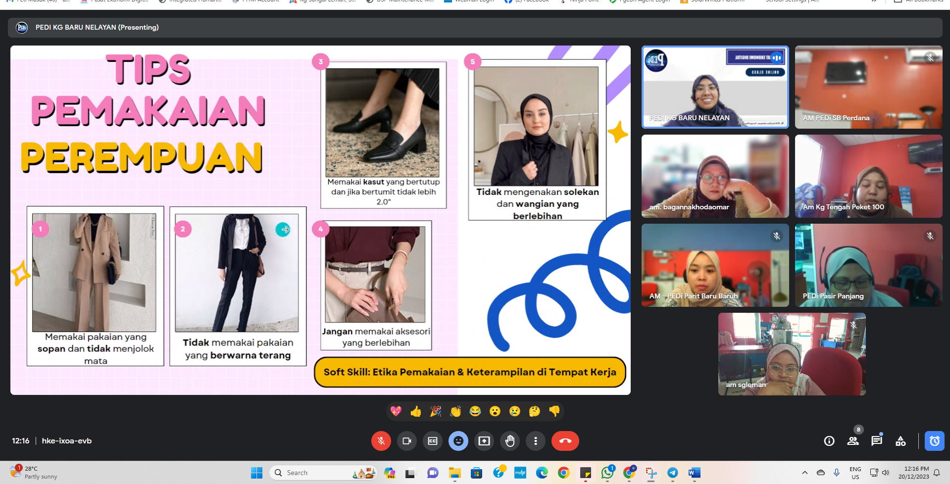Open more options three-dot menu
Viewport: 950px width, 484px height.
(x=536, y=441)
